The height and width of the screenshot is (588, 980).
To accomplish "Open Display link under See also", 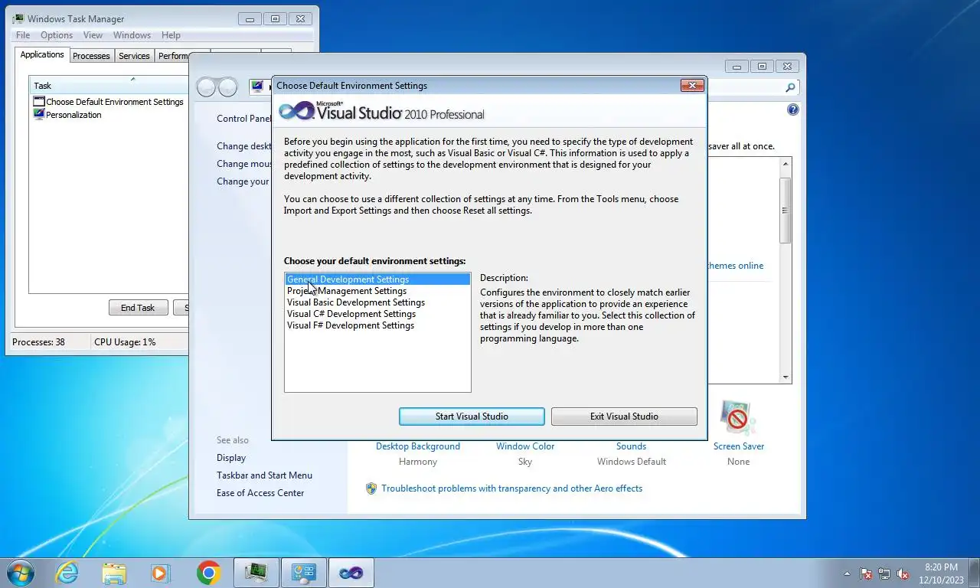I will 231,458.
